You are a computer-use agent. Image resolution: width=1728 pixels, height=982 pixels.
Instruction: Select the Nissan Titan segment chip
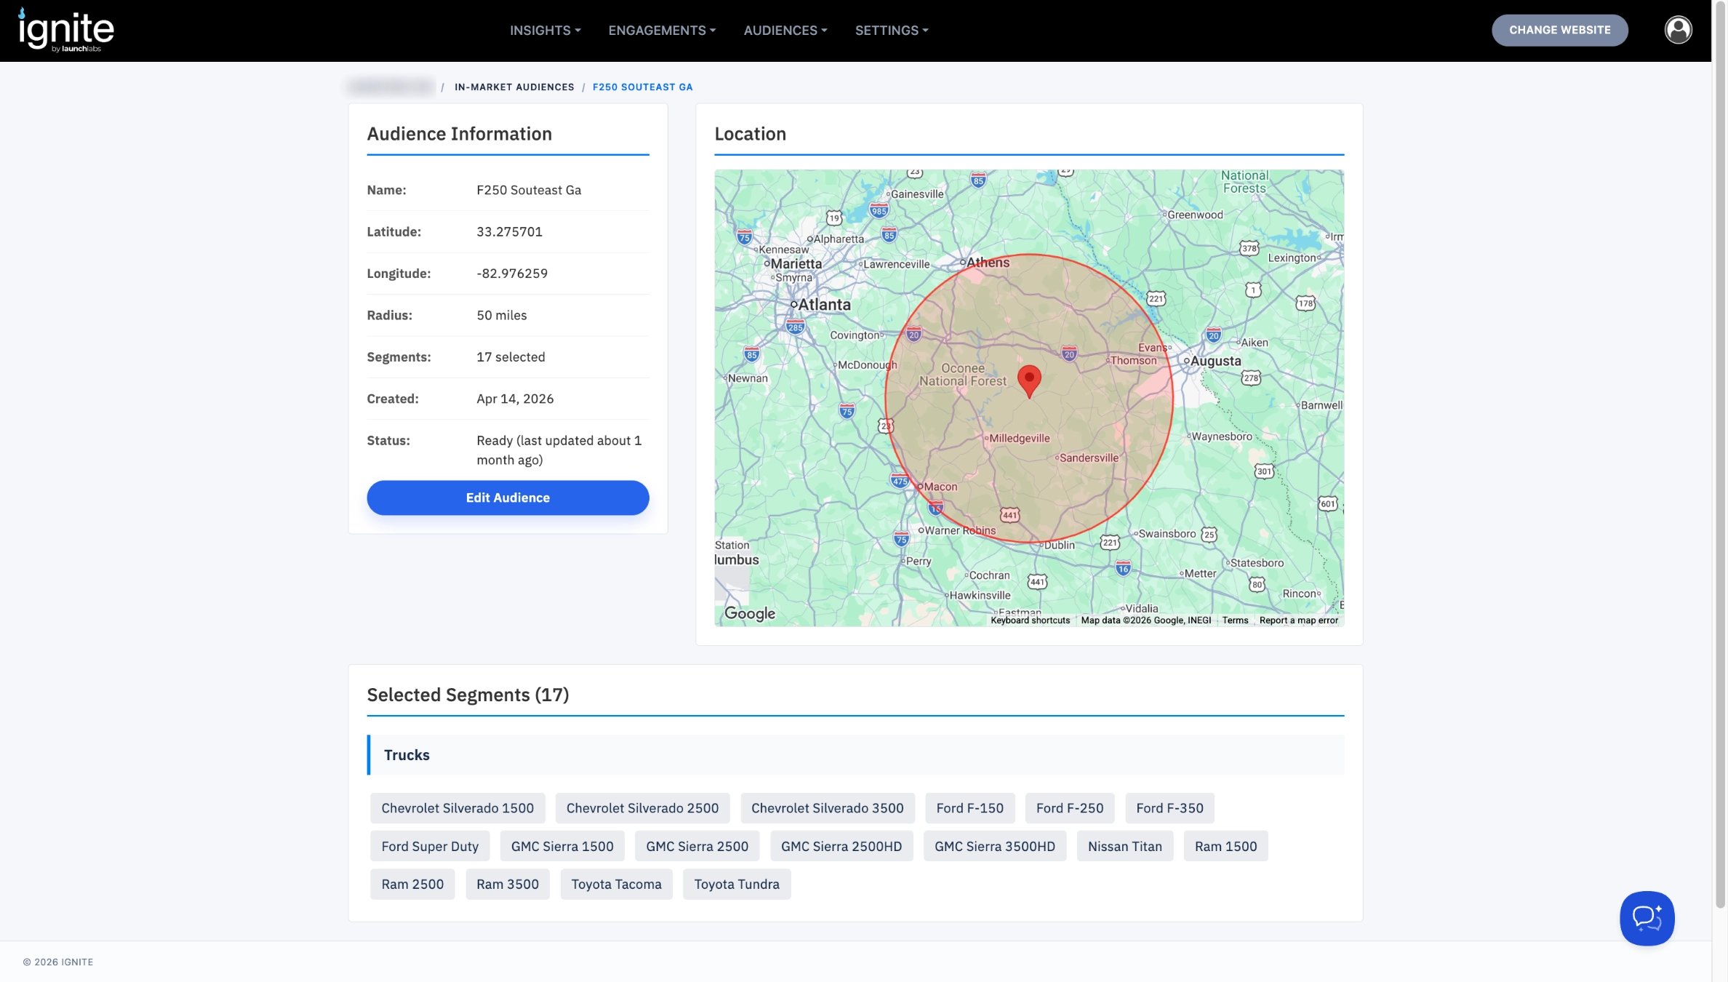(1124, 847)
